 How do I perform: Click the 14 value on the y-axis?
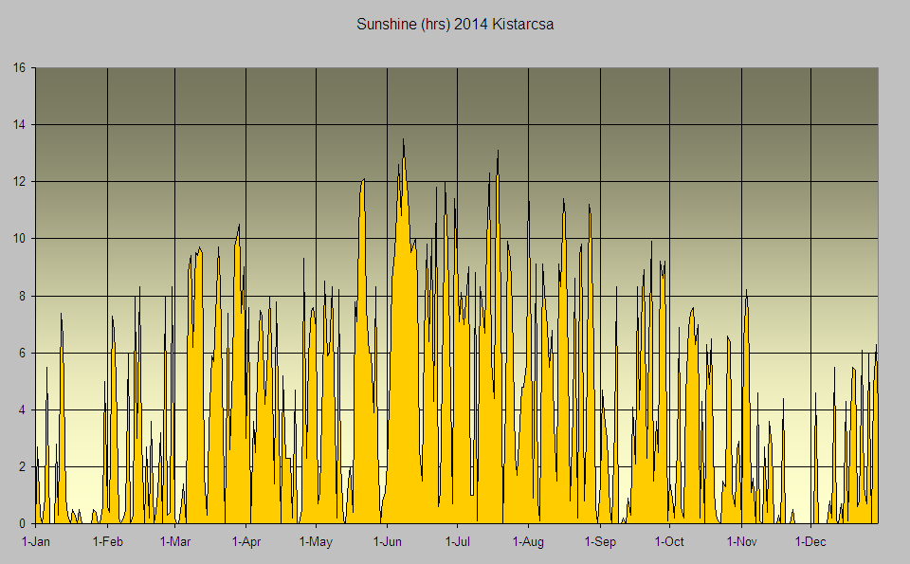click(x=19, y=124)
